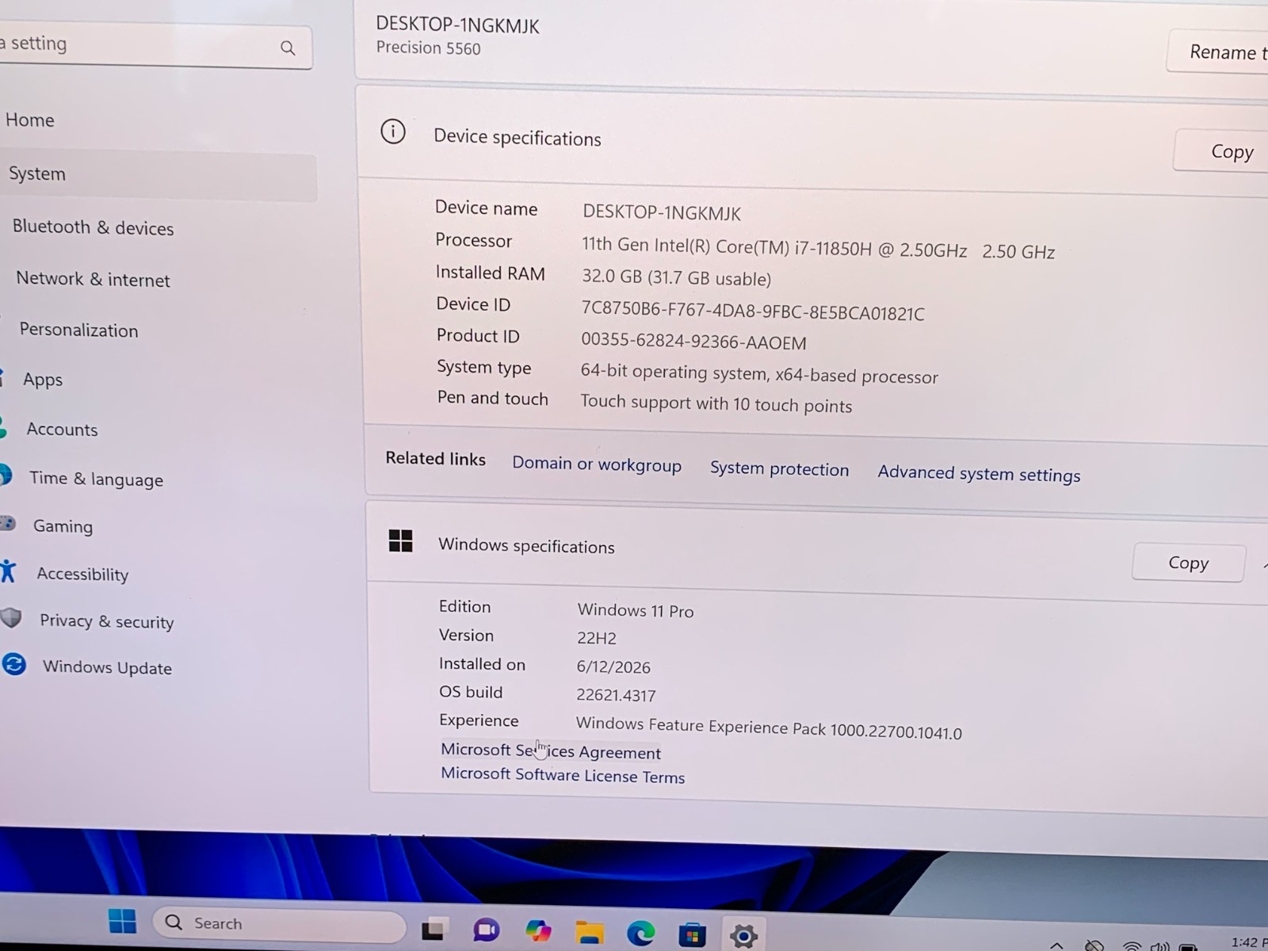Launch Copilot from the taskbar
Screen dimensions: 1268x951
pyautogui.click(x=538, y=931)
